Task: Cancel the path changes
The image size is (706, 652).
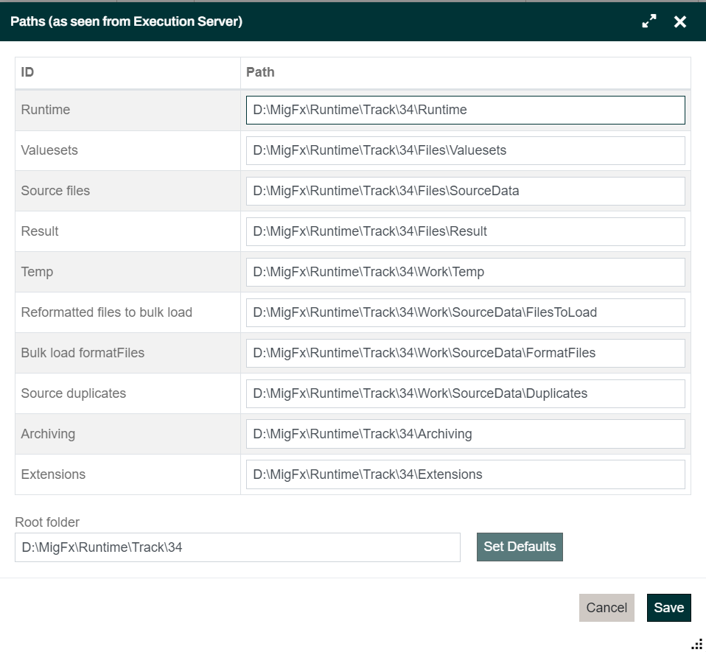Action: 606,608
